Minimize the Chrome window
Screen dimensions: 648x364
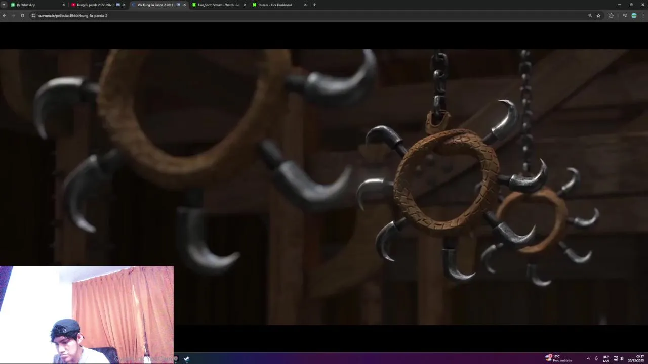619,5
